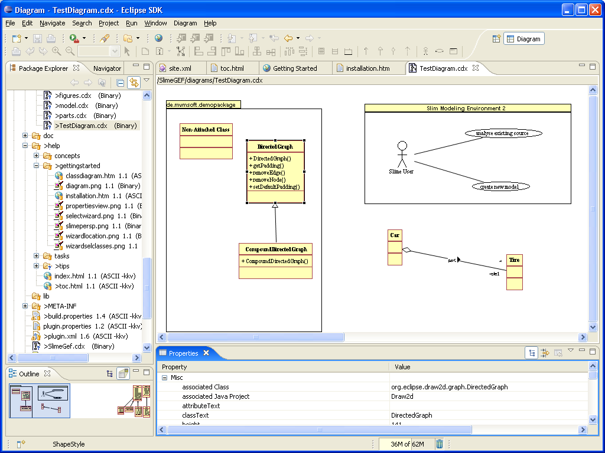Switch Outline to tree outline mode

point(110,373)
